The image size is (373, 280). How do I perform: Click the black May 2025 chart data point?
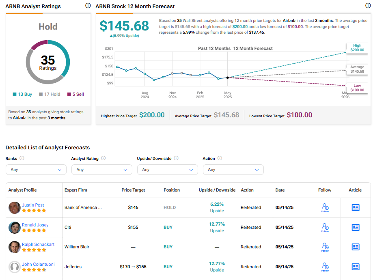pos(228,78)
